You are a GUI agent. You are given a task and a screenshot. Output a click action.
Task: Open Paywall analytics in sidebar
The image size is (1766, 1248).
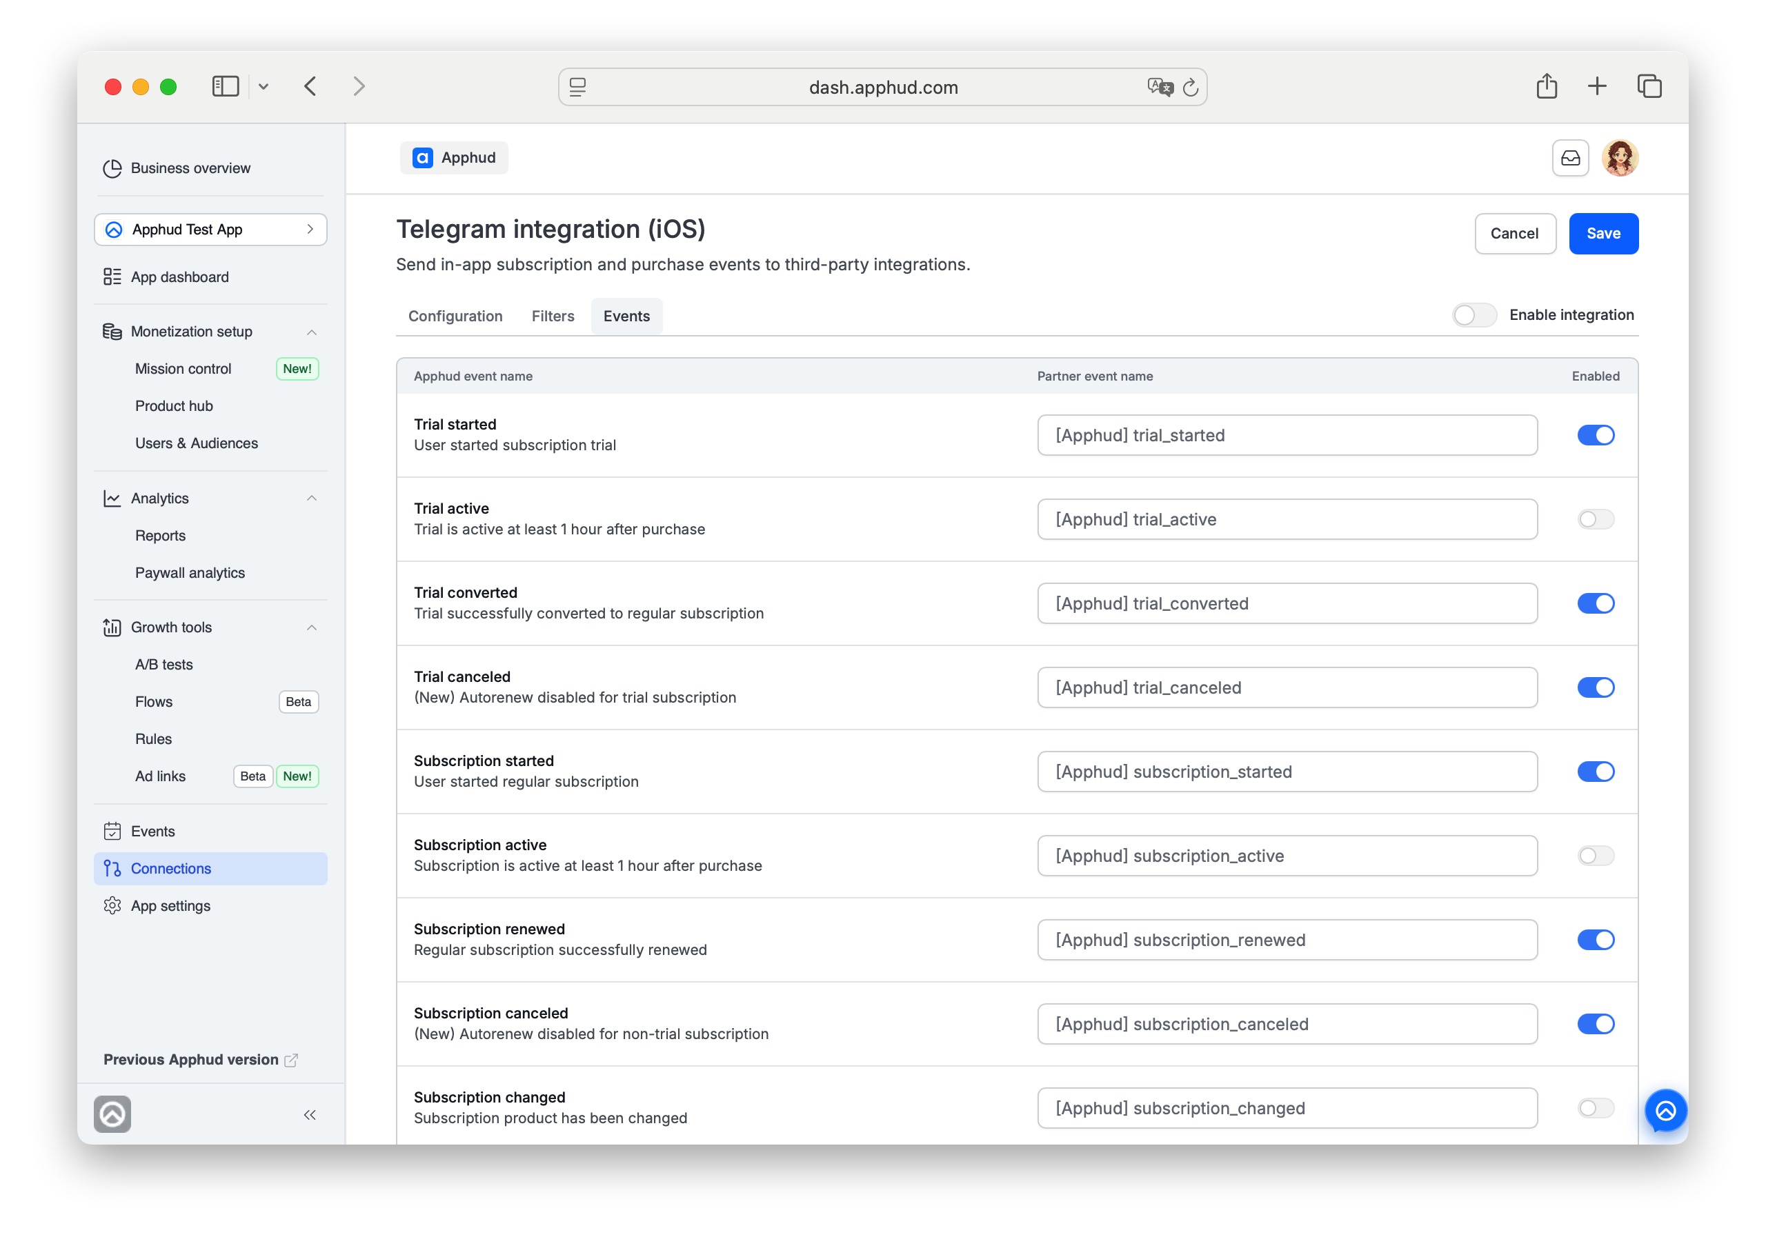click(x=190, y=573)
